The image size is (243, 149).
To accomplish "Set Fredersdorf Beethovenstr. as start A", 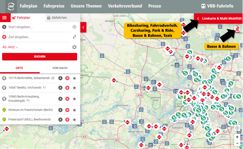I will pyautogui.click(x=60, y=120).
